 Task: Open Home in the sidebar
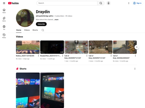click(4, 11)
